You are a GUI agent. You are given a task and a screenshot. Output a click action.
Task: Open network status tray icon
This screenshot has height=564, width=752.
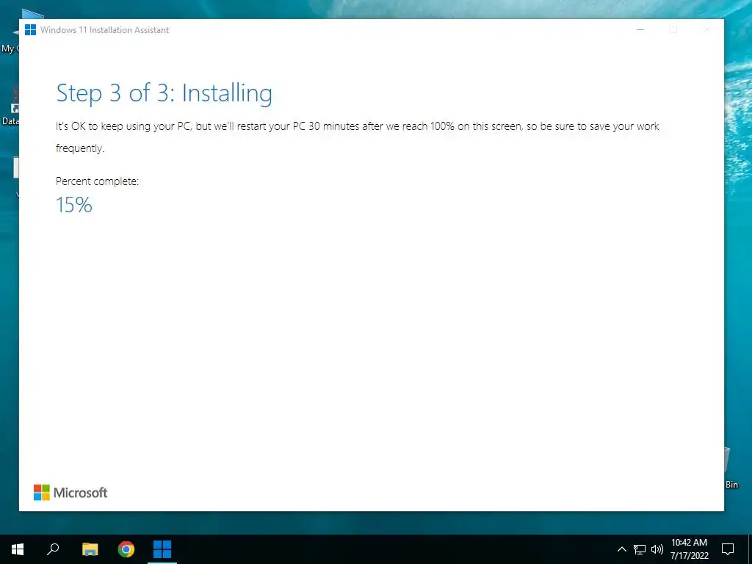[640, 549]
